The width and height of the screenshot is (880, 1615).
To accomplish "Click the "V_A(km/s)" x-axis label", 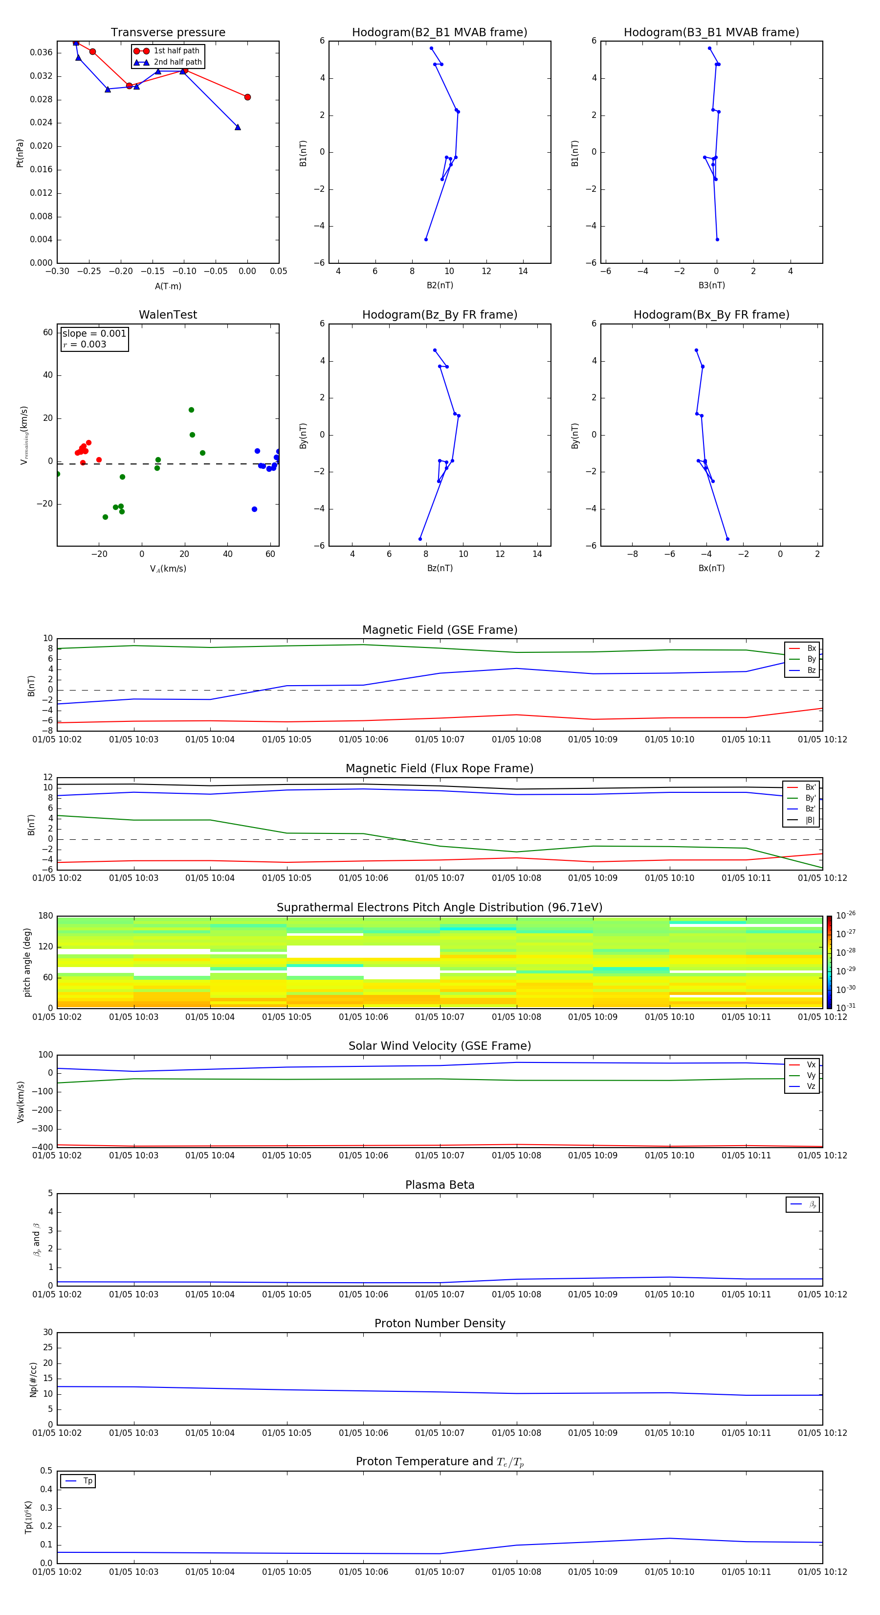I will pos(168,569).
